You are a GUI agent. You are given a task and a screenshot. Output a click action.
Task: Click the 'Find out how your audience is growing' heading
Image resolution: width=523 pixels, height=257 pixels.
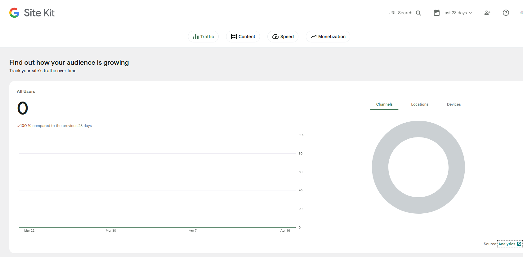69,63
